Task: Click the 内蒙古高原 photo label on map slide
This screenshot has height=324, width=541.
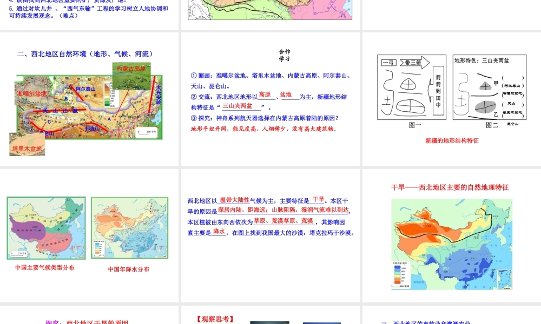Action: (131, 69)
